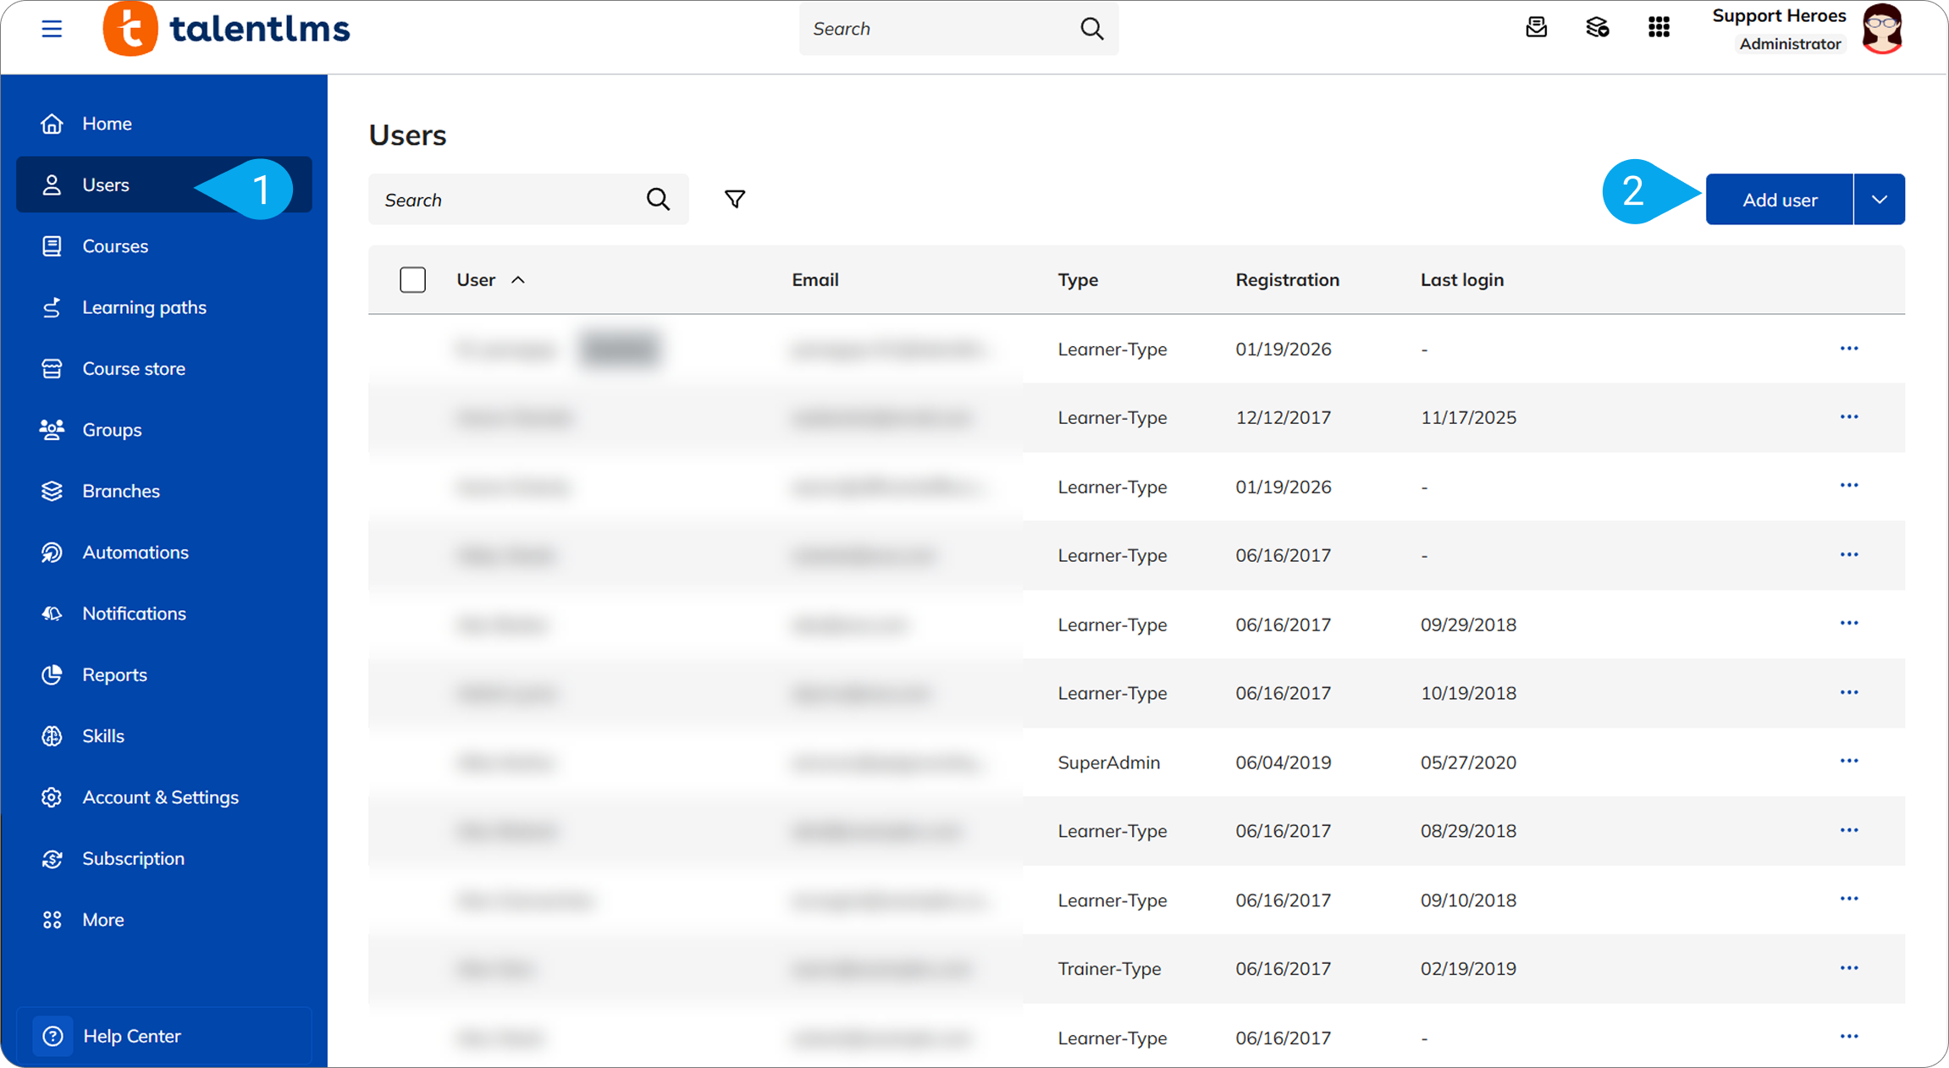
Task: Toggle the select-all users checkbox
Action: pyautogui.click(x=412, y=279)
